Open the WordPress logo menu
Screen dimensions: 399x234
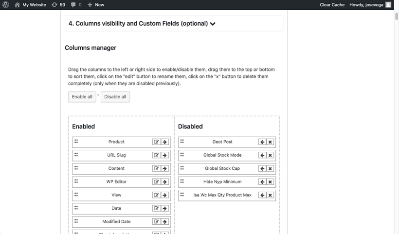pyautogui.click(x=6, y=4)
